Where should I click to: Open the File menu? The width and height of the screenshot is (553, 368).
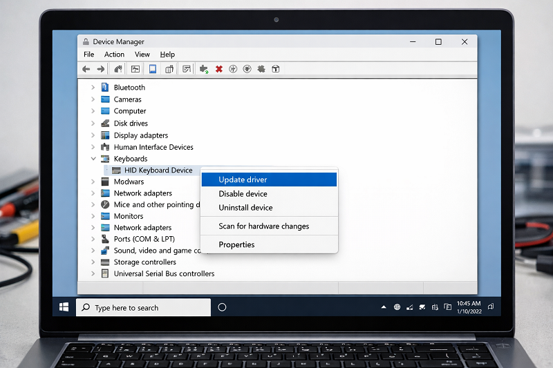pos(89,55)
